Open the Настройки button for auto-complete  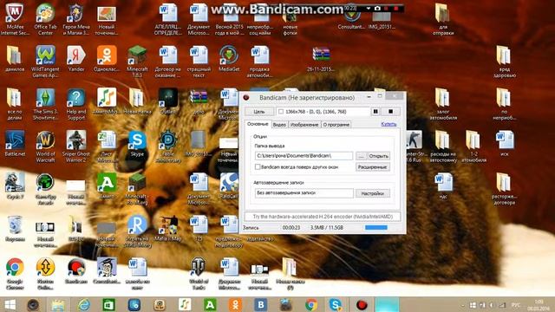tap(373, 193)
